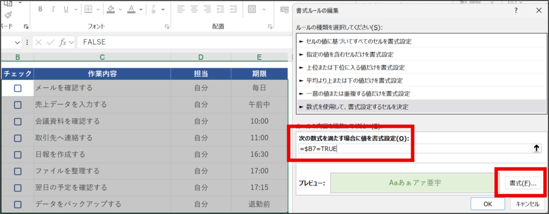Mark the checkbox for データをバックアップする

tap(18, 204)
